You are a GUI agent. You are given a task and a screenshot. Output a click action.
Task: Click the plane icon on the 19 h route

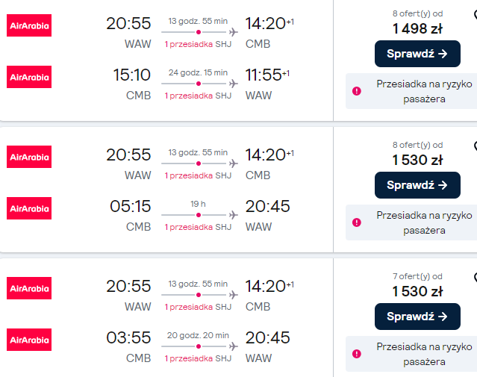[234, 215]
